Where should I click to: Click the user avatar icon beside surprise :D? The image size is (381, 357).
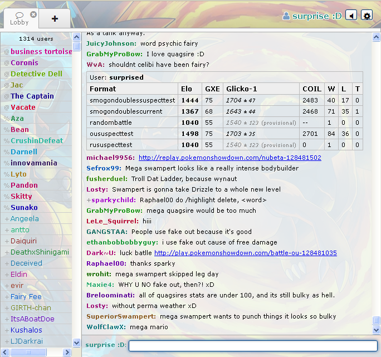tap(286, 16)
